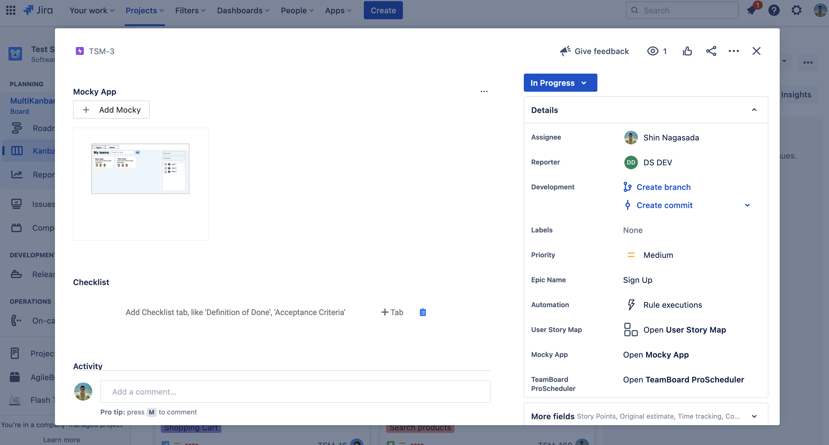Click the checklist clipboard icon
Image resolution: width=829 pixels, height=445 pixels.
(422, 312)
